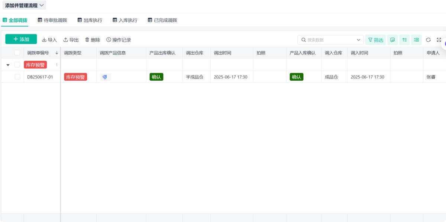Screen dimensions: 446x222
Task: Switch to 出库执行 tab
Action: [90, 20]
